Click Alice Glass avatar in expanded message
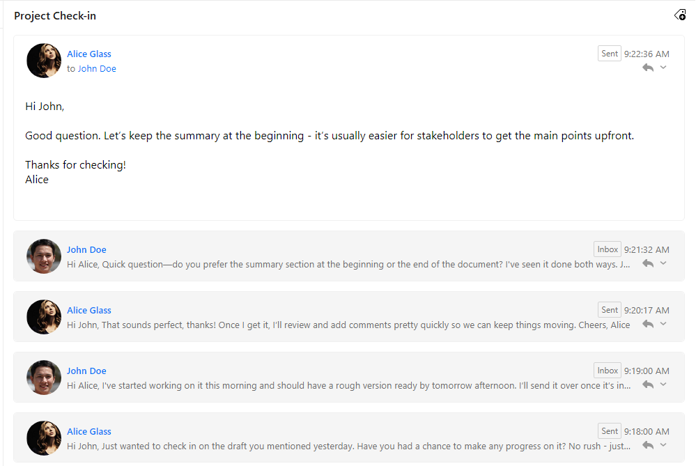 pyautogui.click(x=43, y=61)
